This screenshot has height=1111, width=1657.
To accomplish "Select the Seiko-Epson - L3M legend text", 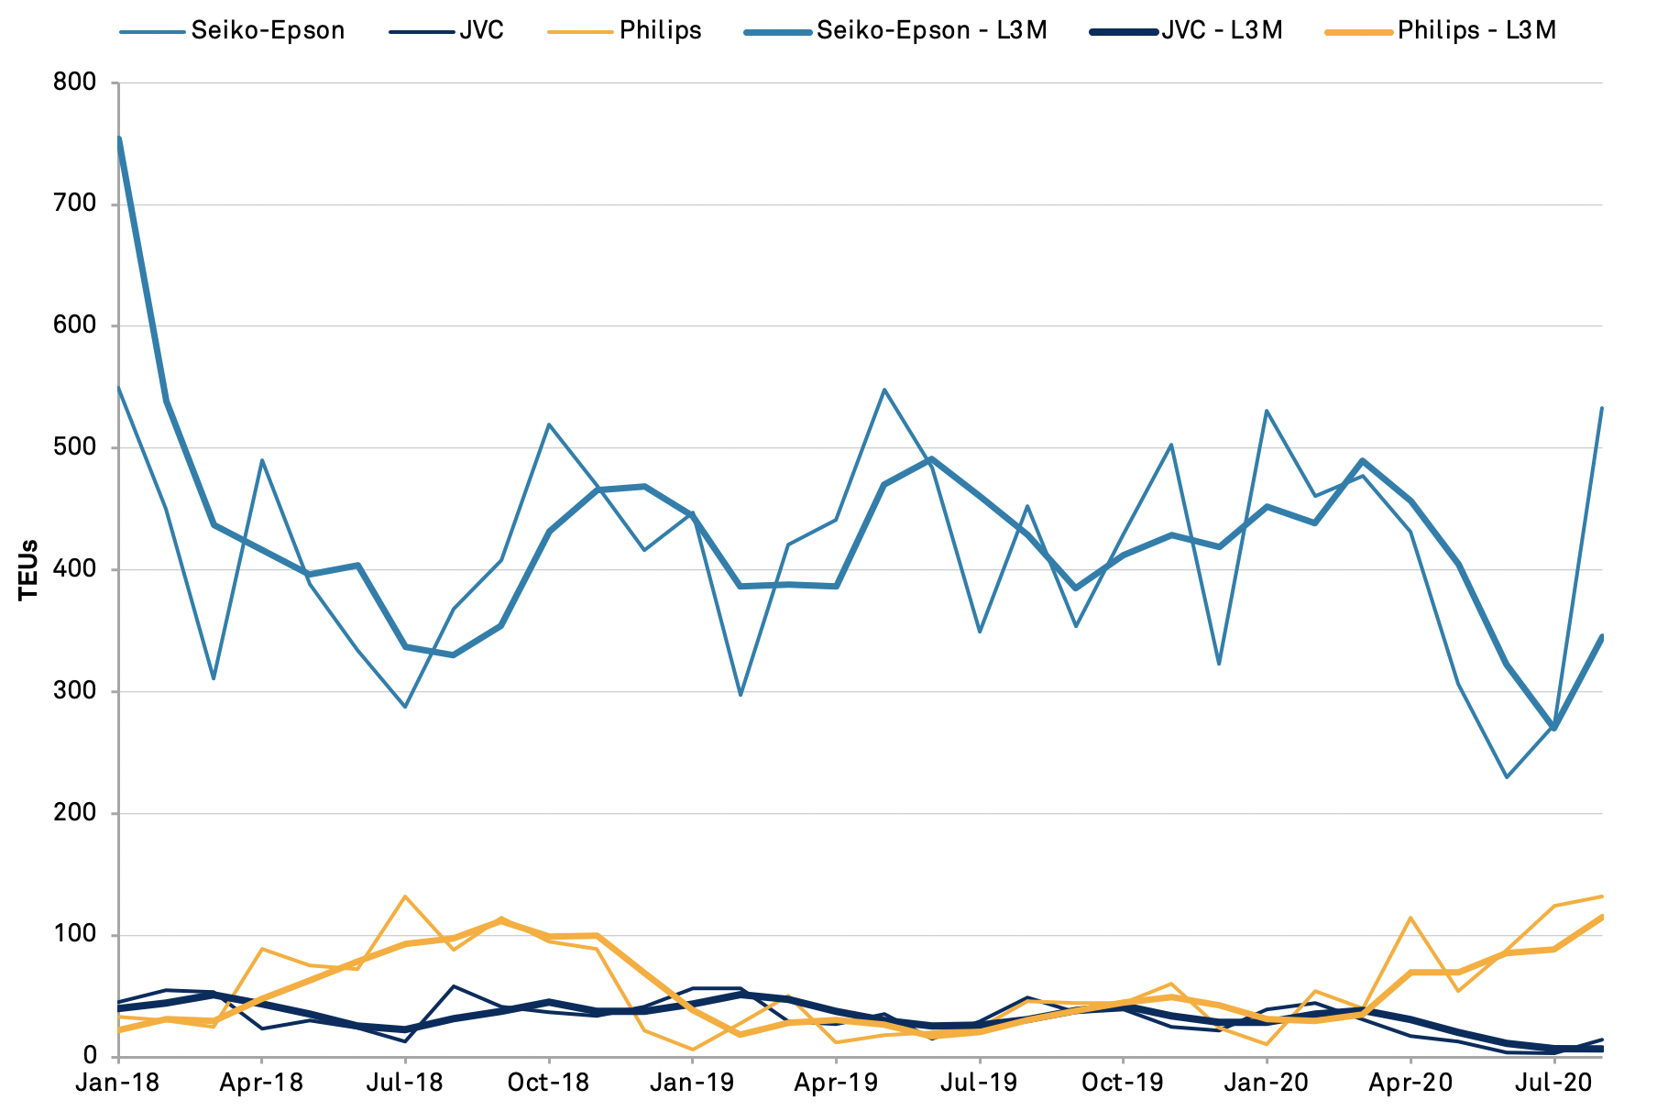I will (x=931, y=31).
